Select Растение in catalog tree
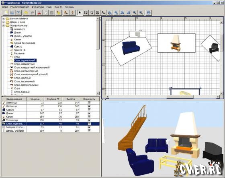The height and width of the screenshot is (178, 225). click(19, 54)
